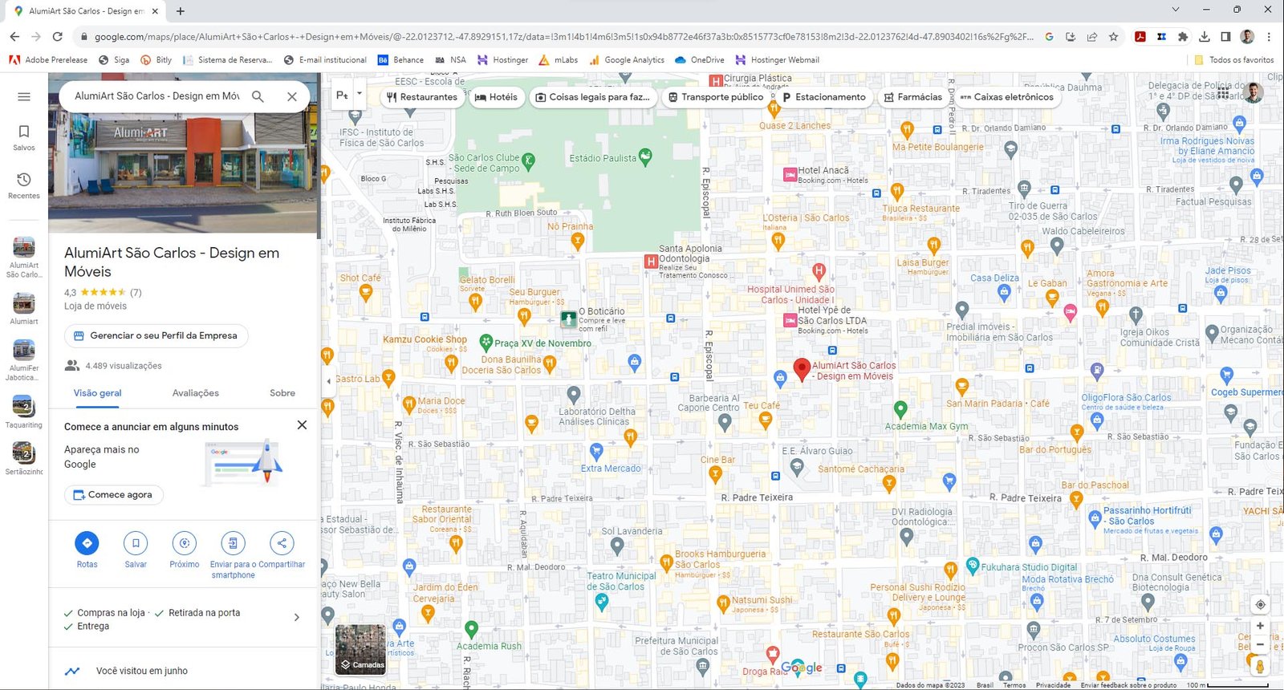This screenshot has width=1284, height=690.
Task: Click the My Location button on the map
Action: (x=1260, y=604)
